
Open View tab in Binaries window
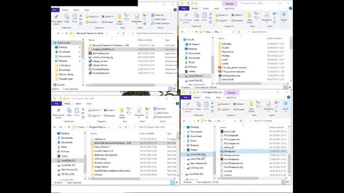(216, 9)
